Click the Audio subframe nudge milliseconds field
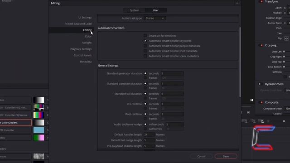This screenshot has width=290, height=163. [174, 124]
